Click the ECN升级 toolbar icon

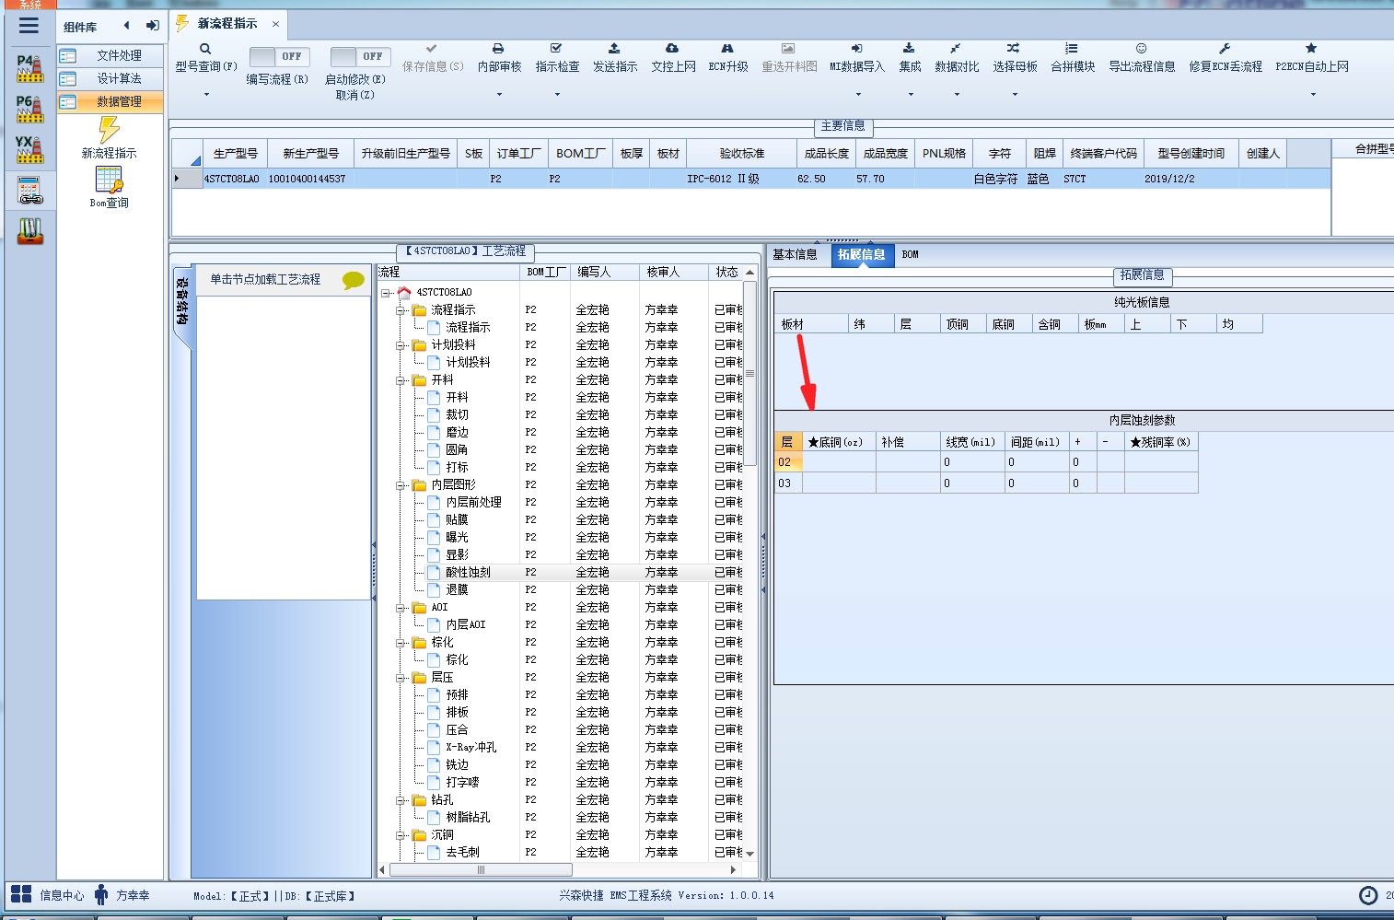click(x=727, y=48)
